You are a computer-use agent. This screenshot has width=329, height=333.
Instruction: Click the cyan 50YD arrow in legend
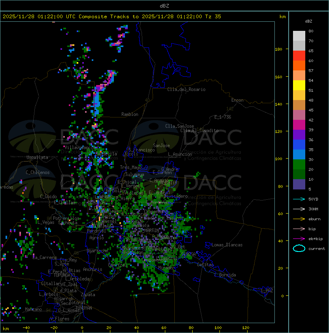click(299, 199)
